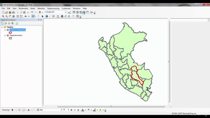Switch TOC to List By Visibility
Screen dimensions: 210x118
[x=9, y=23]
